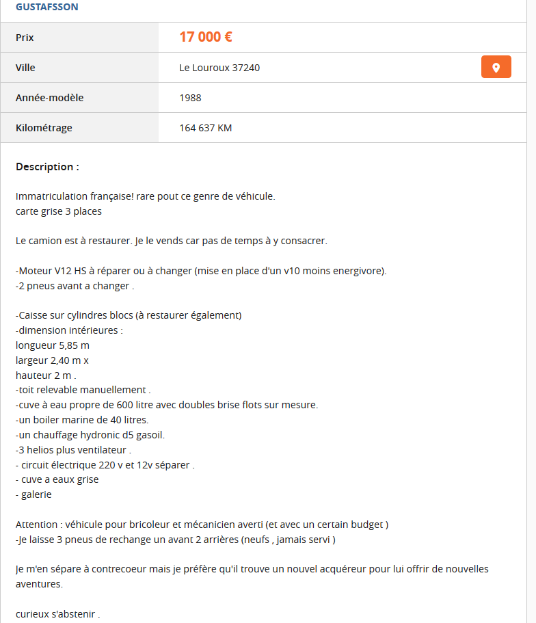Click the Immatriculation française line

(145, 196)
